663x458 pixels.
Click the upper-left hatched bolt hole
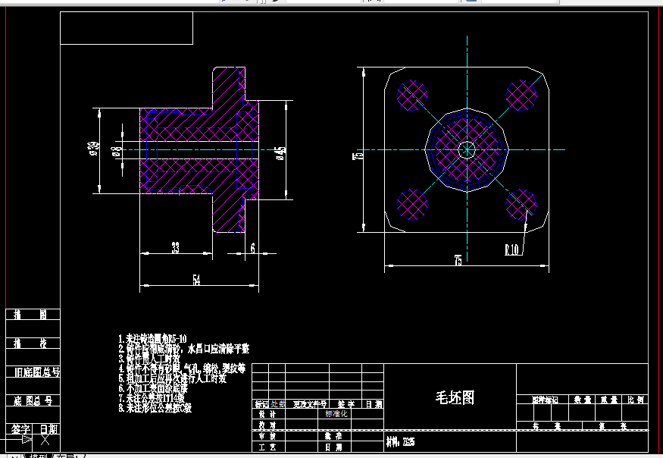[412, 96]
